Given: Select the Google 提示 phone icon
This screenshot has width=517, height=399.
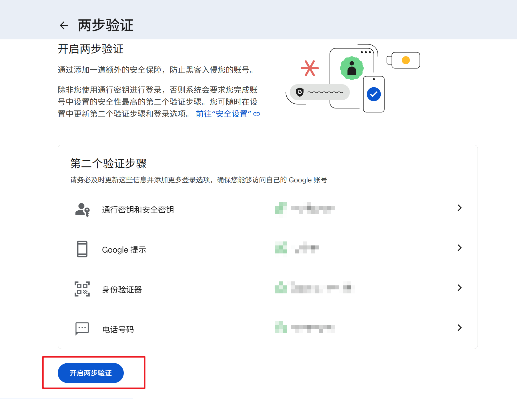Looking at the screenshot, I should click(82, 249).
